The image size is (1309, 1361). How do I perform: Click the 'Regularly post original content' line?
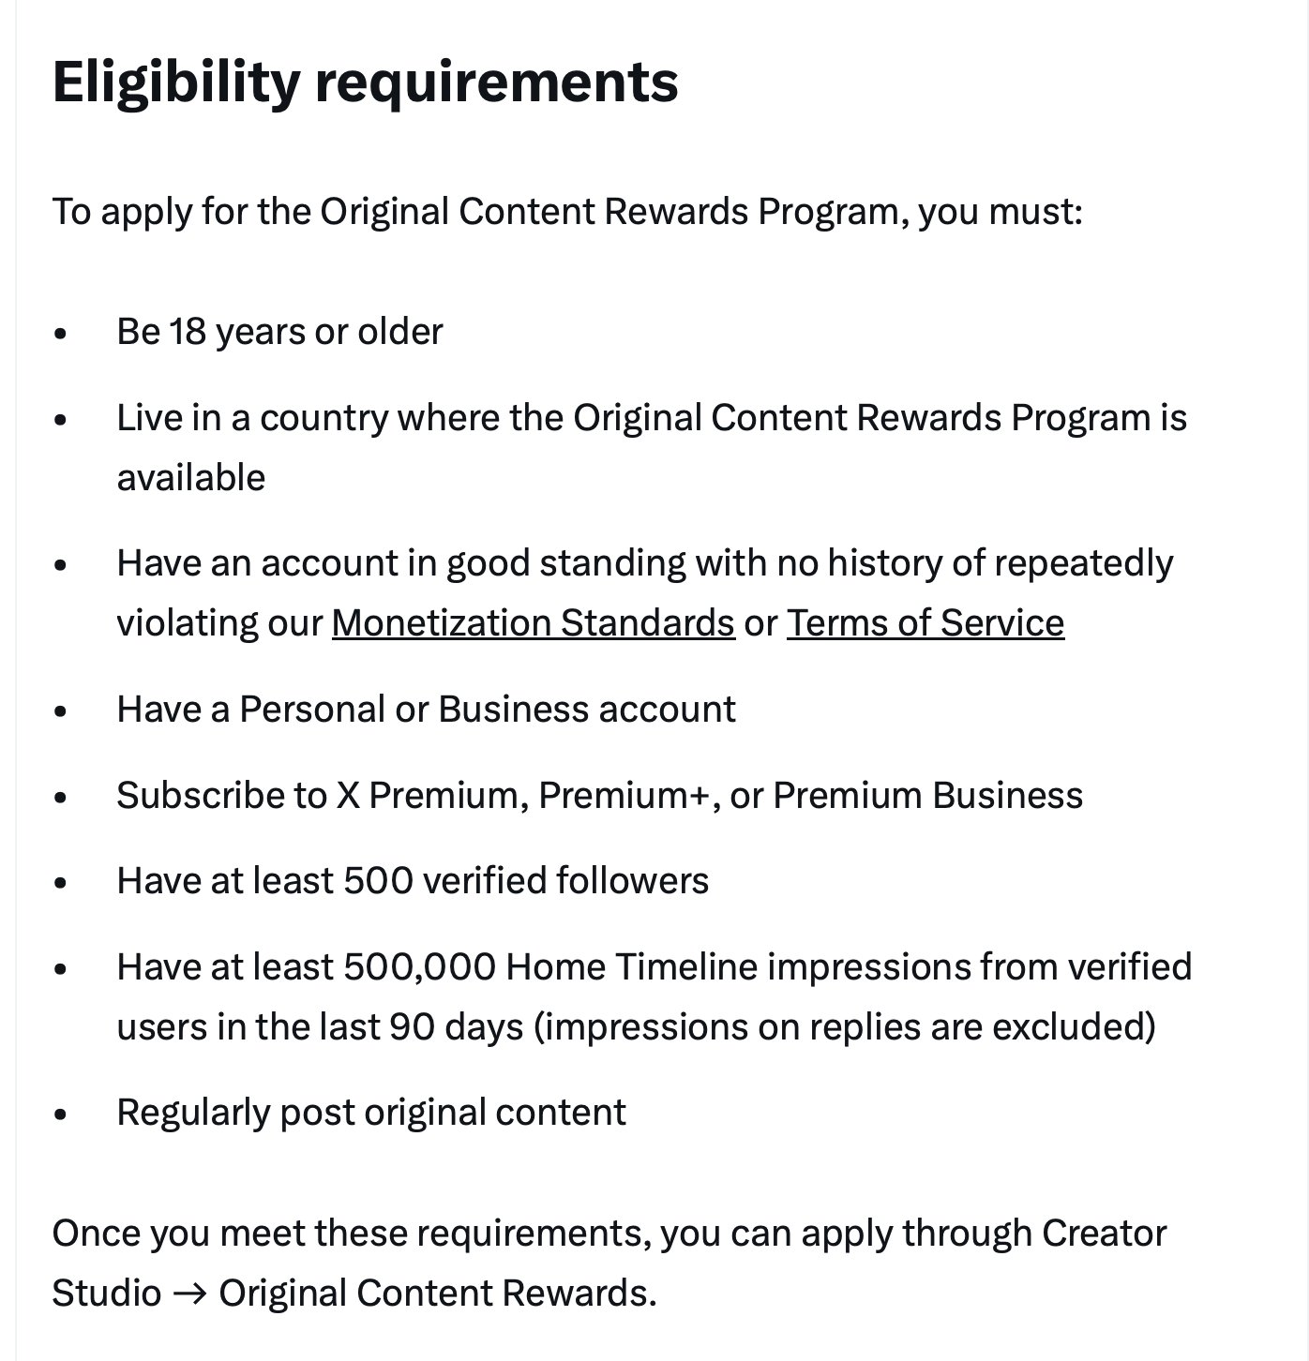[371, 1113]
